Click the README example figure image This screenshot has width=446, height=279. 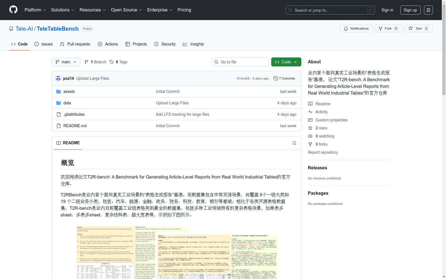coord(177,252)
